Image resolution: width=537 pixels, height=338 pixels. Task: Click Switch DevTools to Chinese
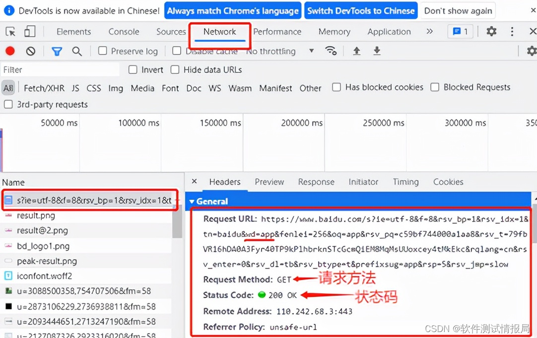click(x=361, y=10)
